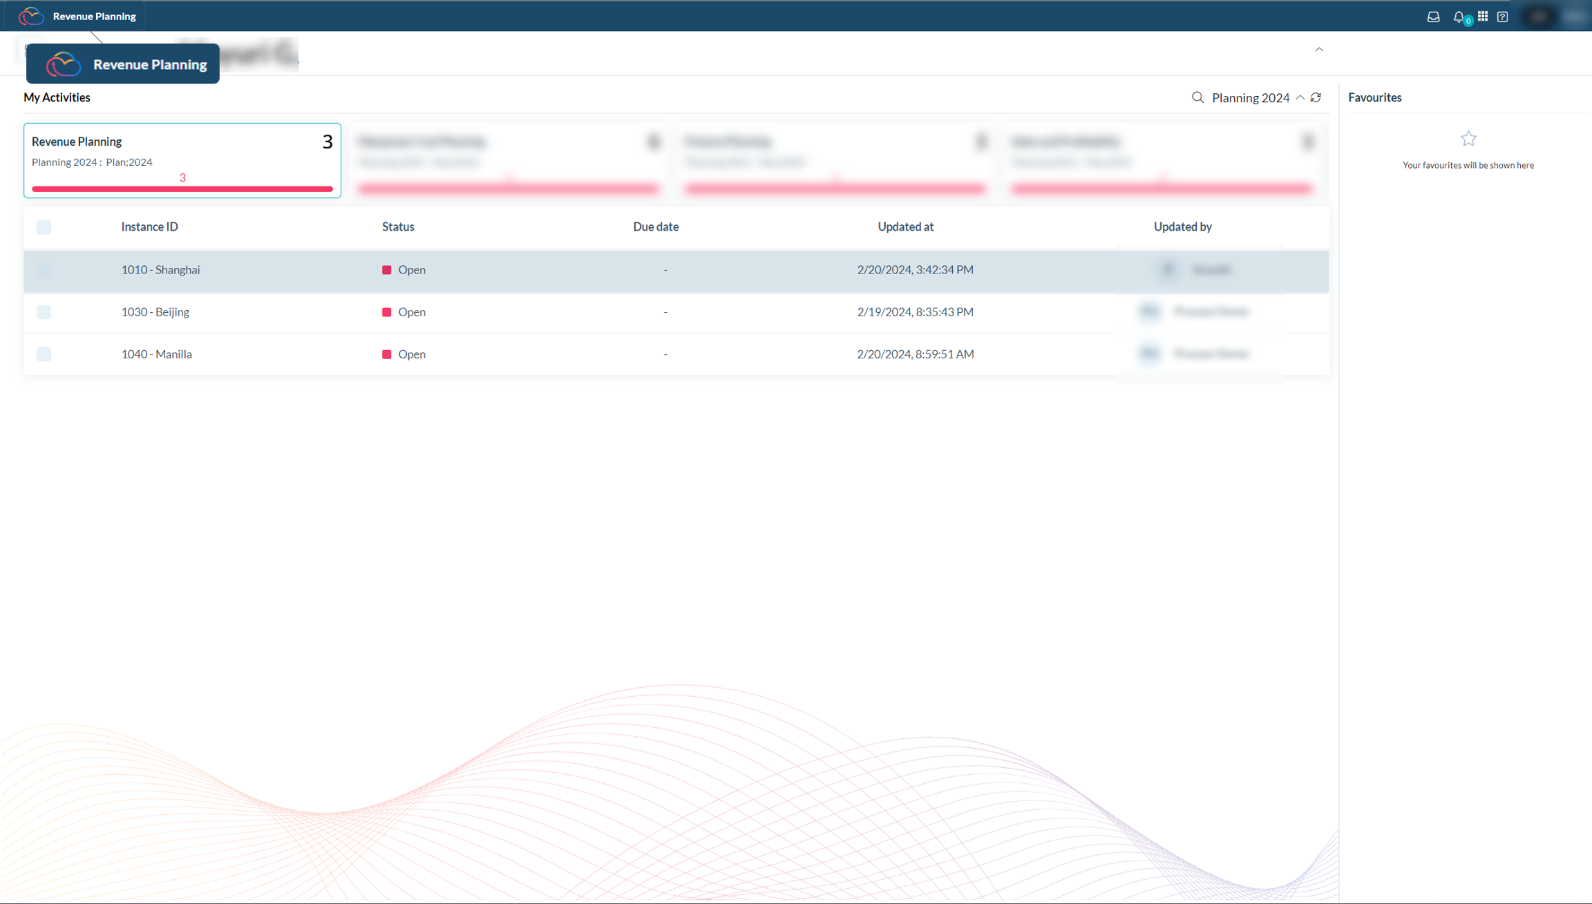Click the Revenue Planning progress bar
This screenshot has height=904, width=1592.
click(182, 189)
